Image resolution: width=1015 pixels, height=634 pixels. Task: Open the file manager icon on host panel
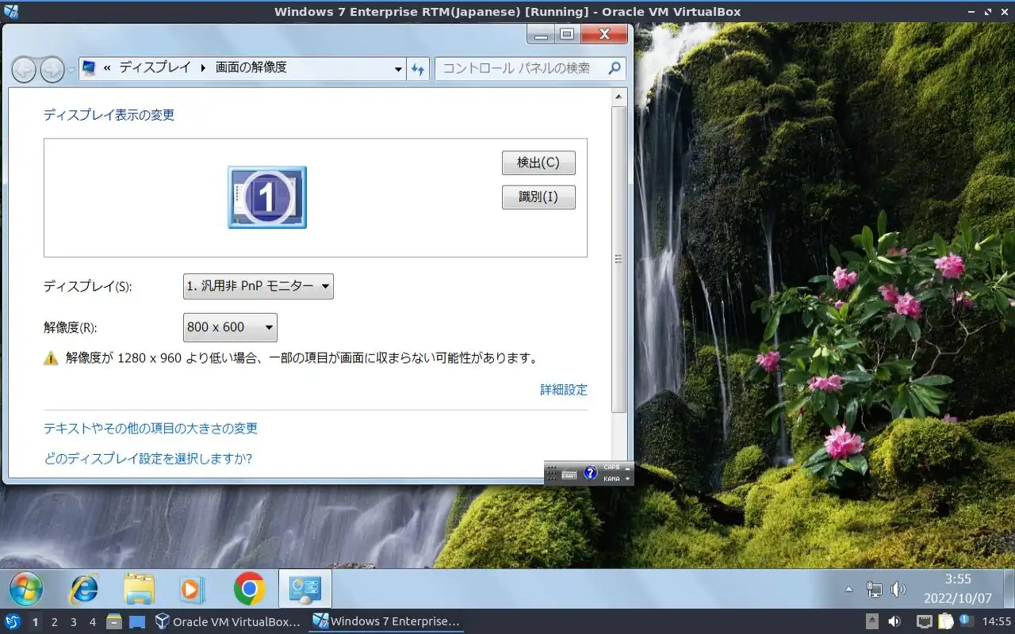pos(114,622)
